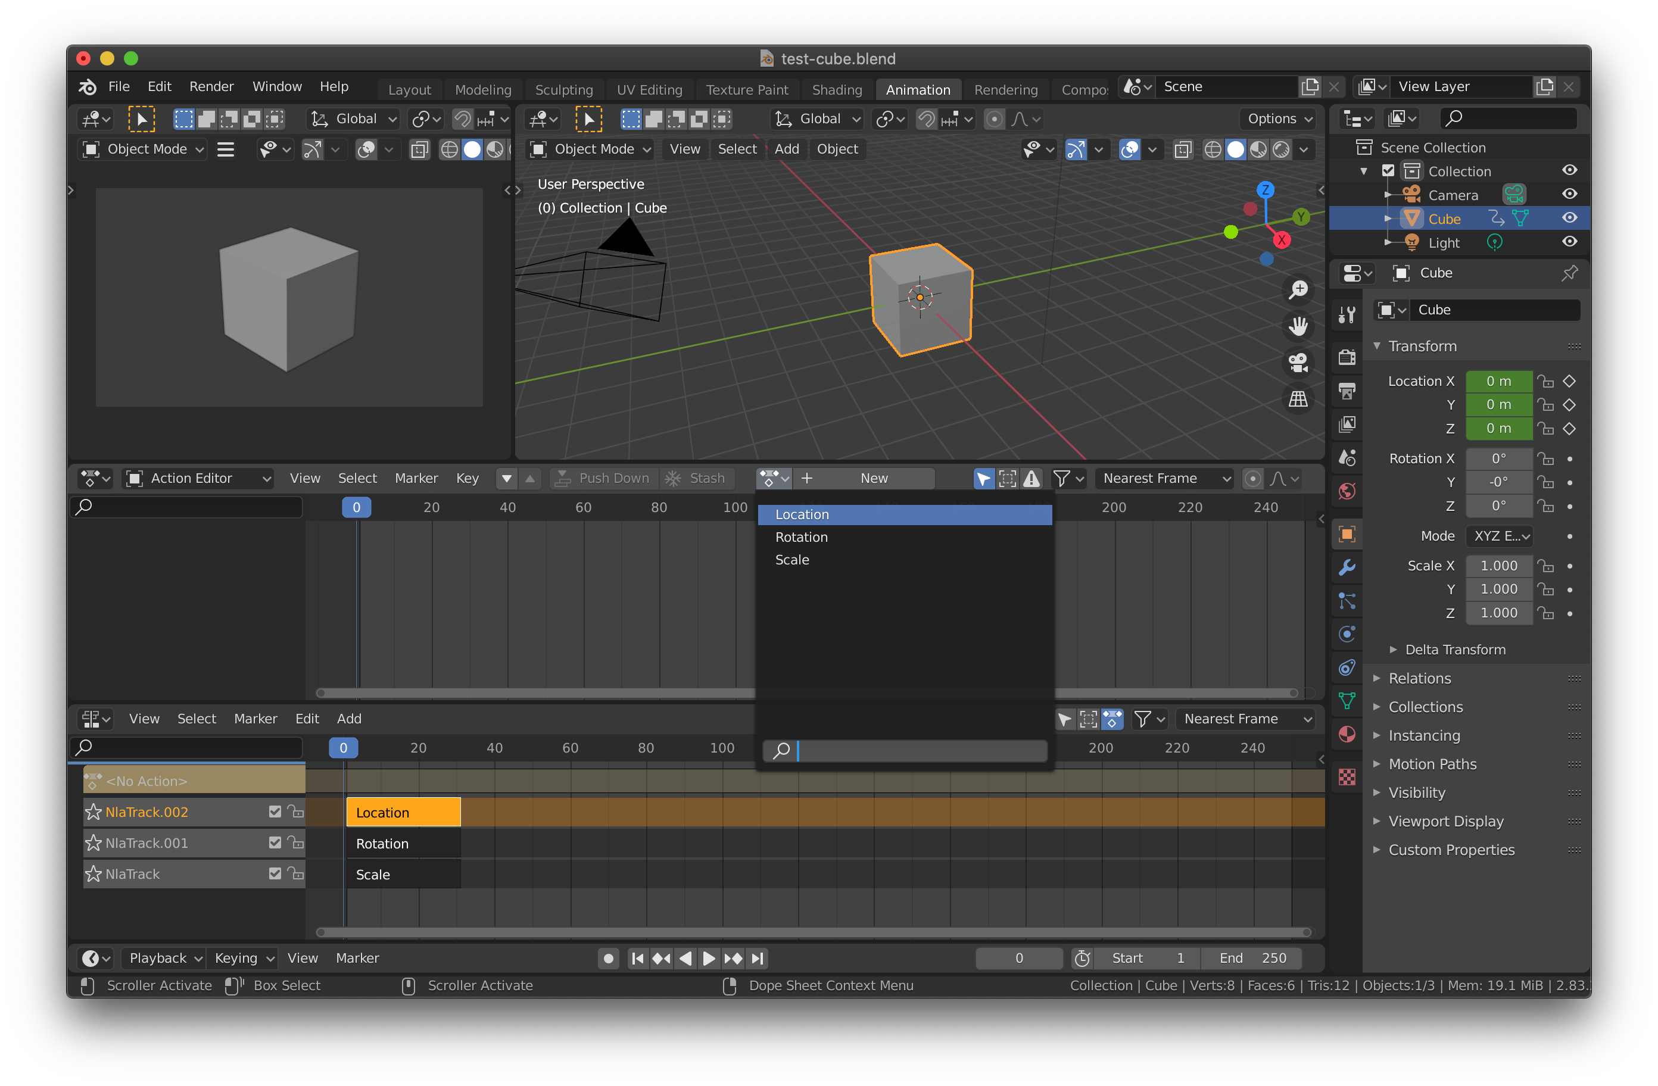Open the Material properties tab icon
Screen dimensions: 1658x1086
[x=1347, y=735]
